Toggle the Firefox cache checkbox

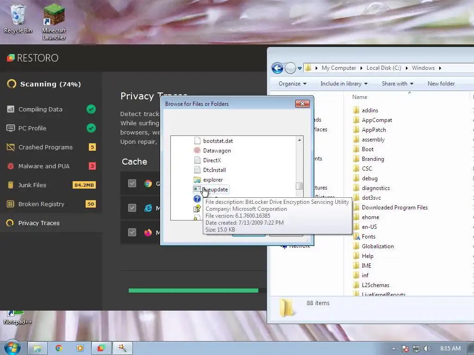(x=132, y=232)
